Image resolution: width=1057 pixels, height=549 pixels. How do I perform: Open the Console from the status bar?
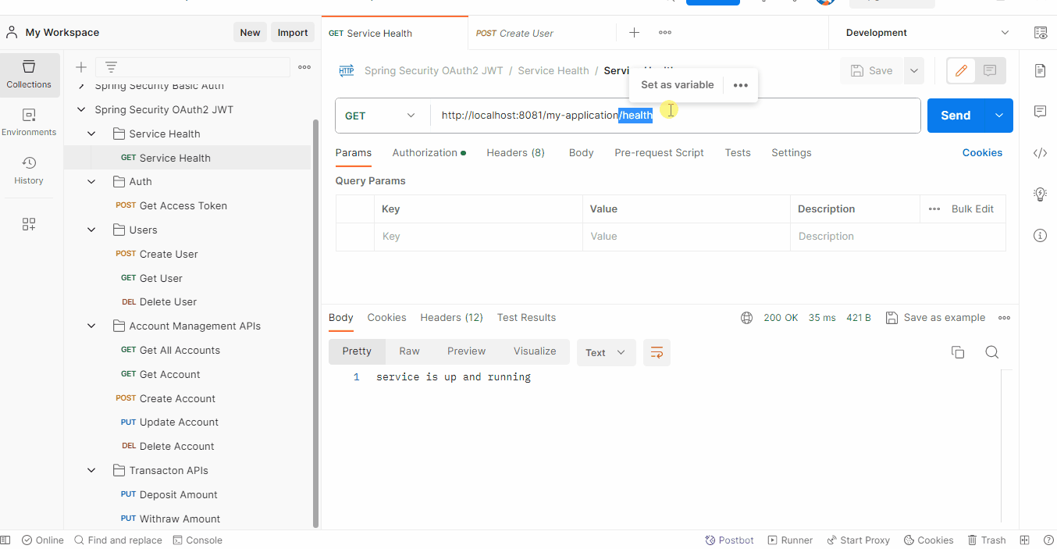198,540
